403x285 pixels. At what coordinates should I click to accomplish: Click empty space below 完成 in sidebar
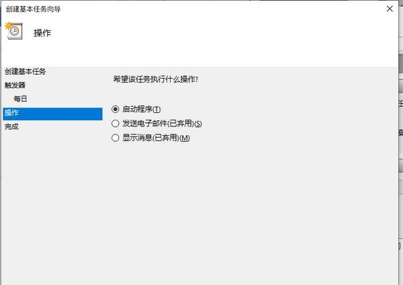(x=52, y=206)
